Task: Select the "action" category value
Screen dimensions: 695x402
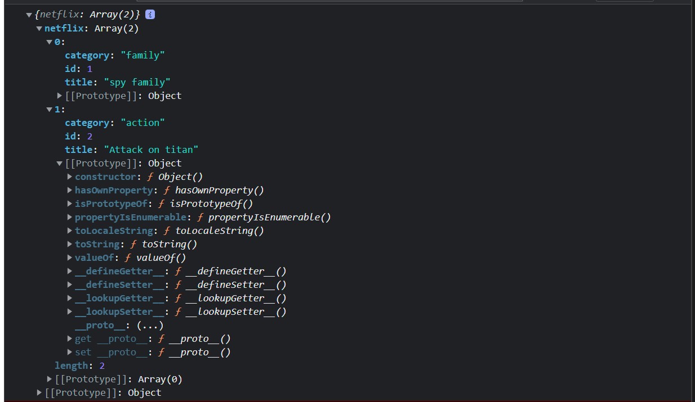Action: point(143,123)
